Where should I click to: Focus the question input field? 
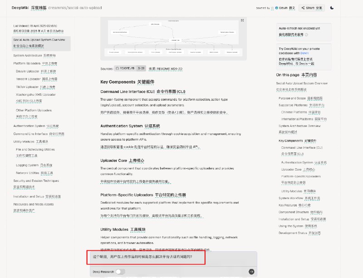173,259
